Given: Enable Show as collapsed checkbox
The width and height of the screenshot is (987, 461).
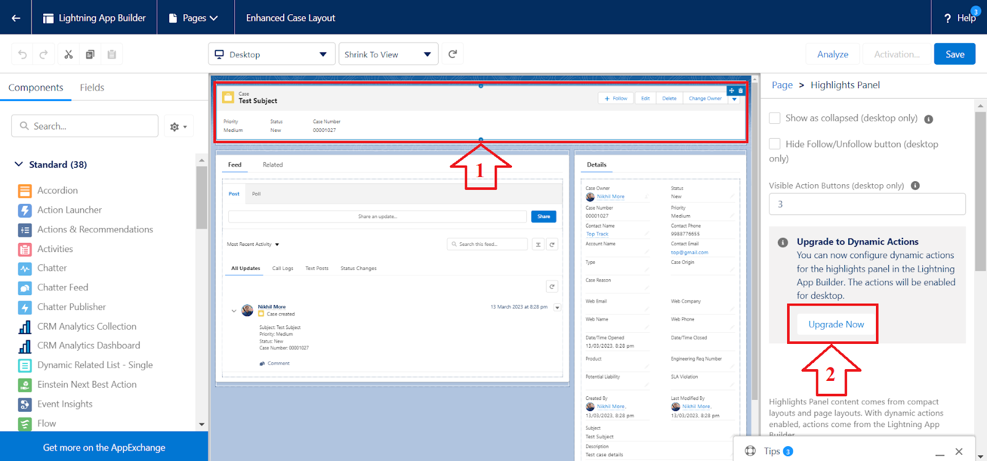Looking at the screenshot, I should point(775,118).
